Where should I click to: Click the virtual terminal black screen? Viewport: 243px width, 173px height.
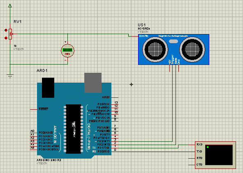[x=219, y=155]
